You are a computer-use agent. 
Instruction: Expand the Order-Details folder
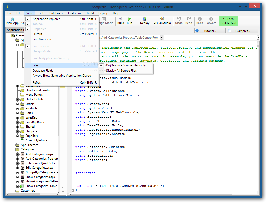click(17, 99)
